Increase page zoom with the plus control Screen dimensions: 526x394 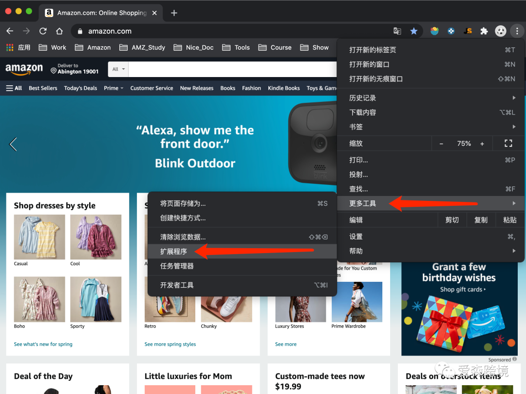[482, 143]
